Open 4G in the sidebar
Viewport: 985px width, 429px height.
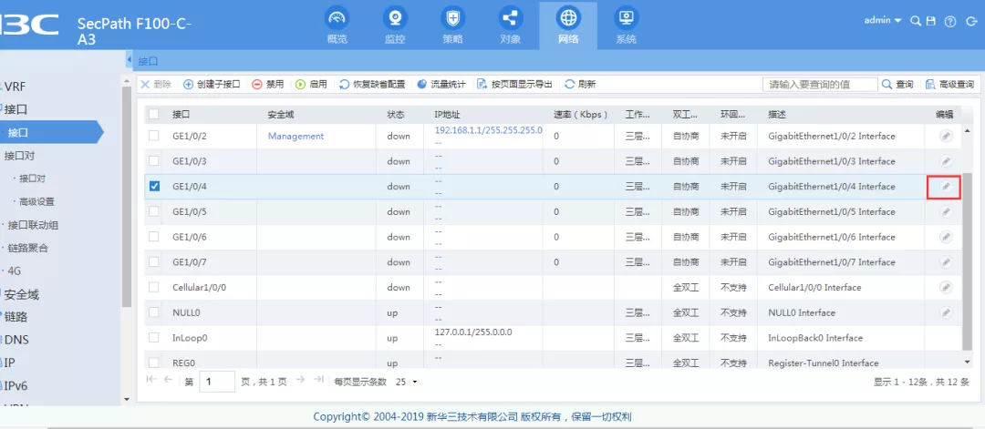point(14,271)
